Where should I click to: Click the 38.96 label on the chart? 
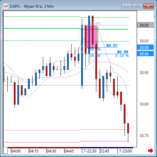click(x=95, y=56)
